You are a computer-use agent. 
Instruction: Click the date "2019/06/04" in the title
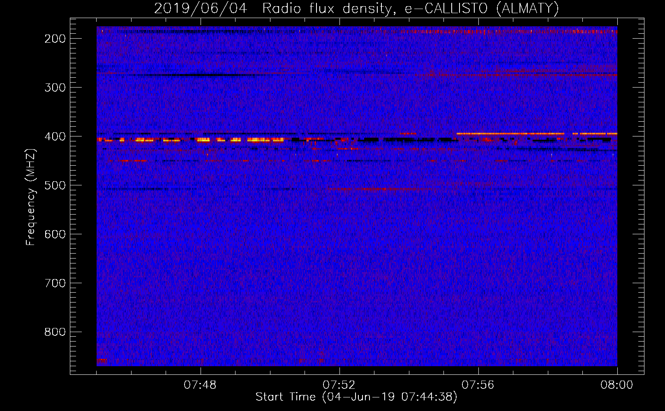click(201, 8)
